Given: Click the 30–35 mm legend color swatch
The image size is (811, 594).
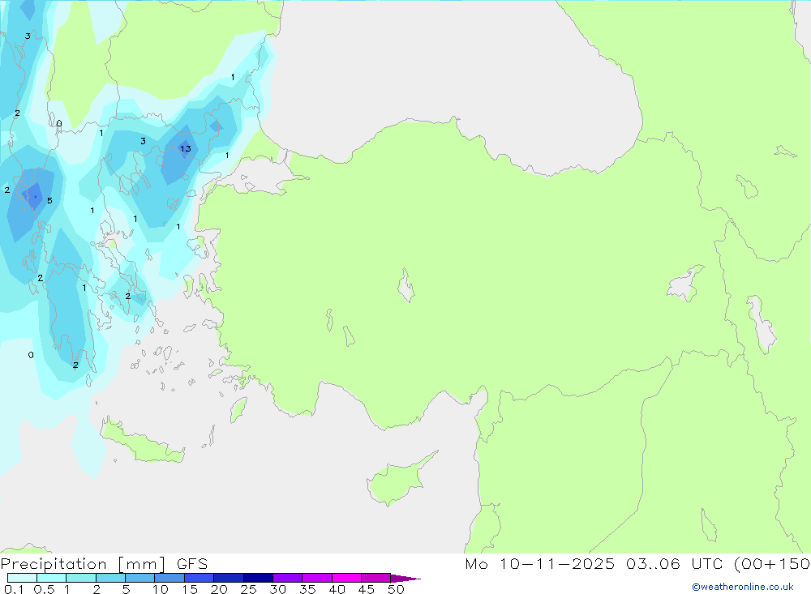Looking at the screenshot, I should point(288,578).
